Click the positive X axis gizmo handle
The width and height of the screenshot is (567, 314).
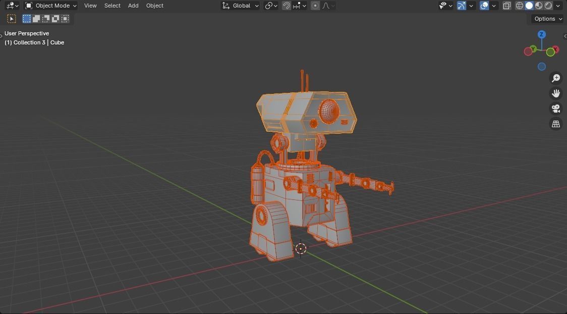[x=555, y=49]
